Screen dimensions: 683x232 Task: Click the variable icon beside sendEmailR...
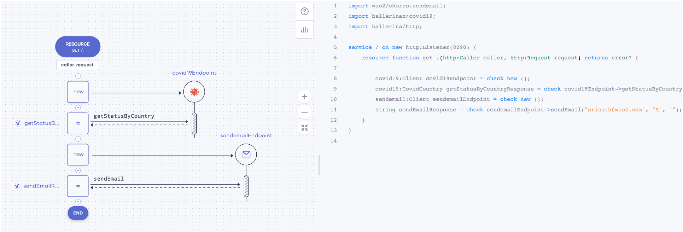(17, 186)
